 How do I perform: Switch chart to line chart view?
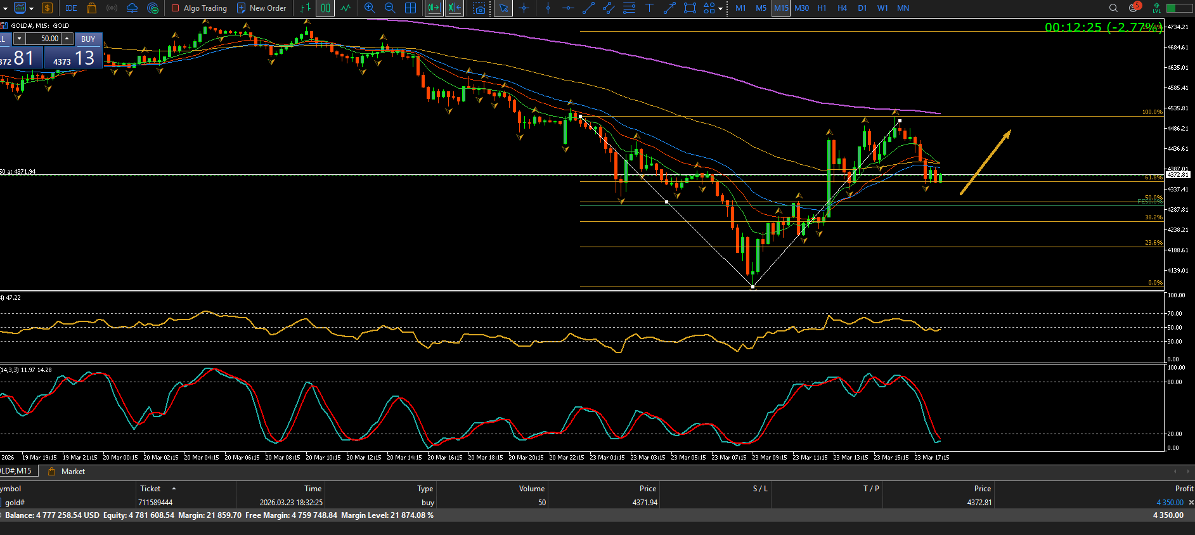click(346, 8)
